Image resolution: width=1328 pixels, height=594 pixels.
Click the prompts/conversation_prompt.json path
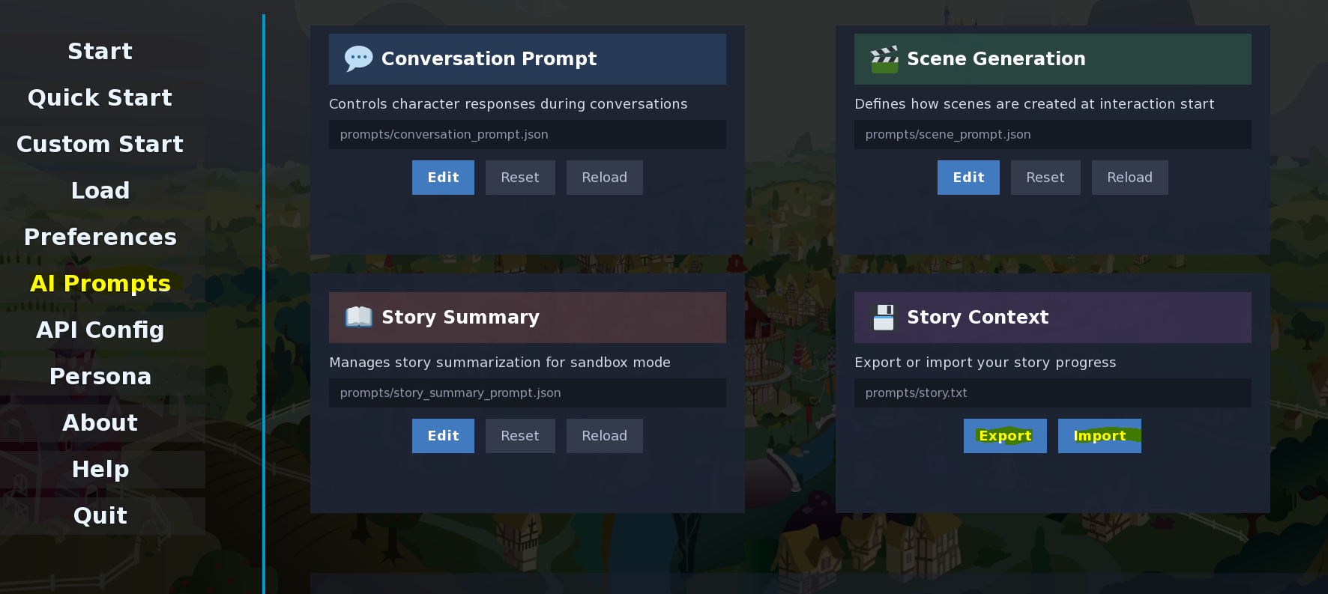click(528, 134)
